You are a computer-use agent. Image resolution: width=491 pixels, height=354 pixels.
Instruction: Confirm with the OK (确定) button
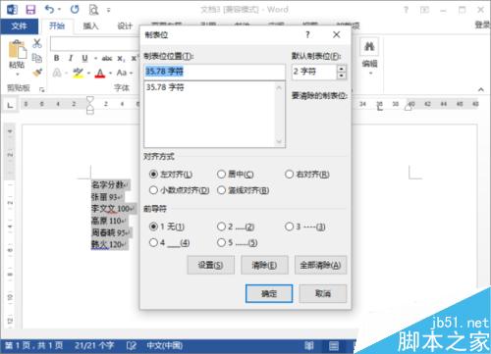coord(269,293)
